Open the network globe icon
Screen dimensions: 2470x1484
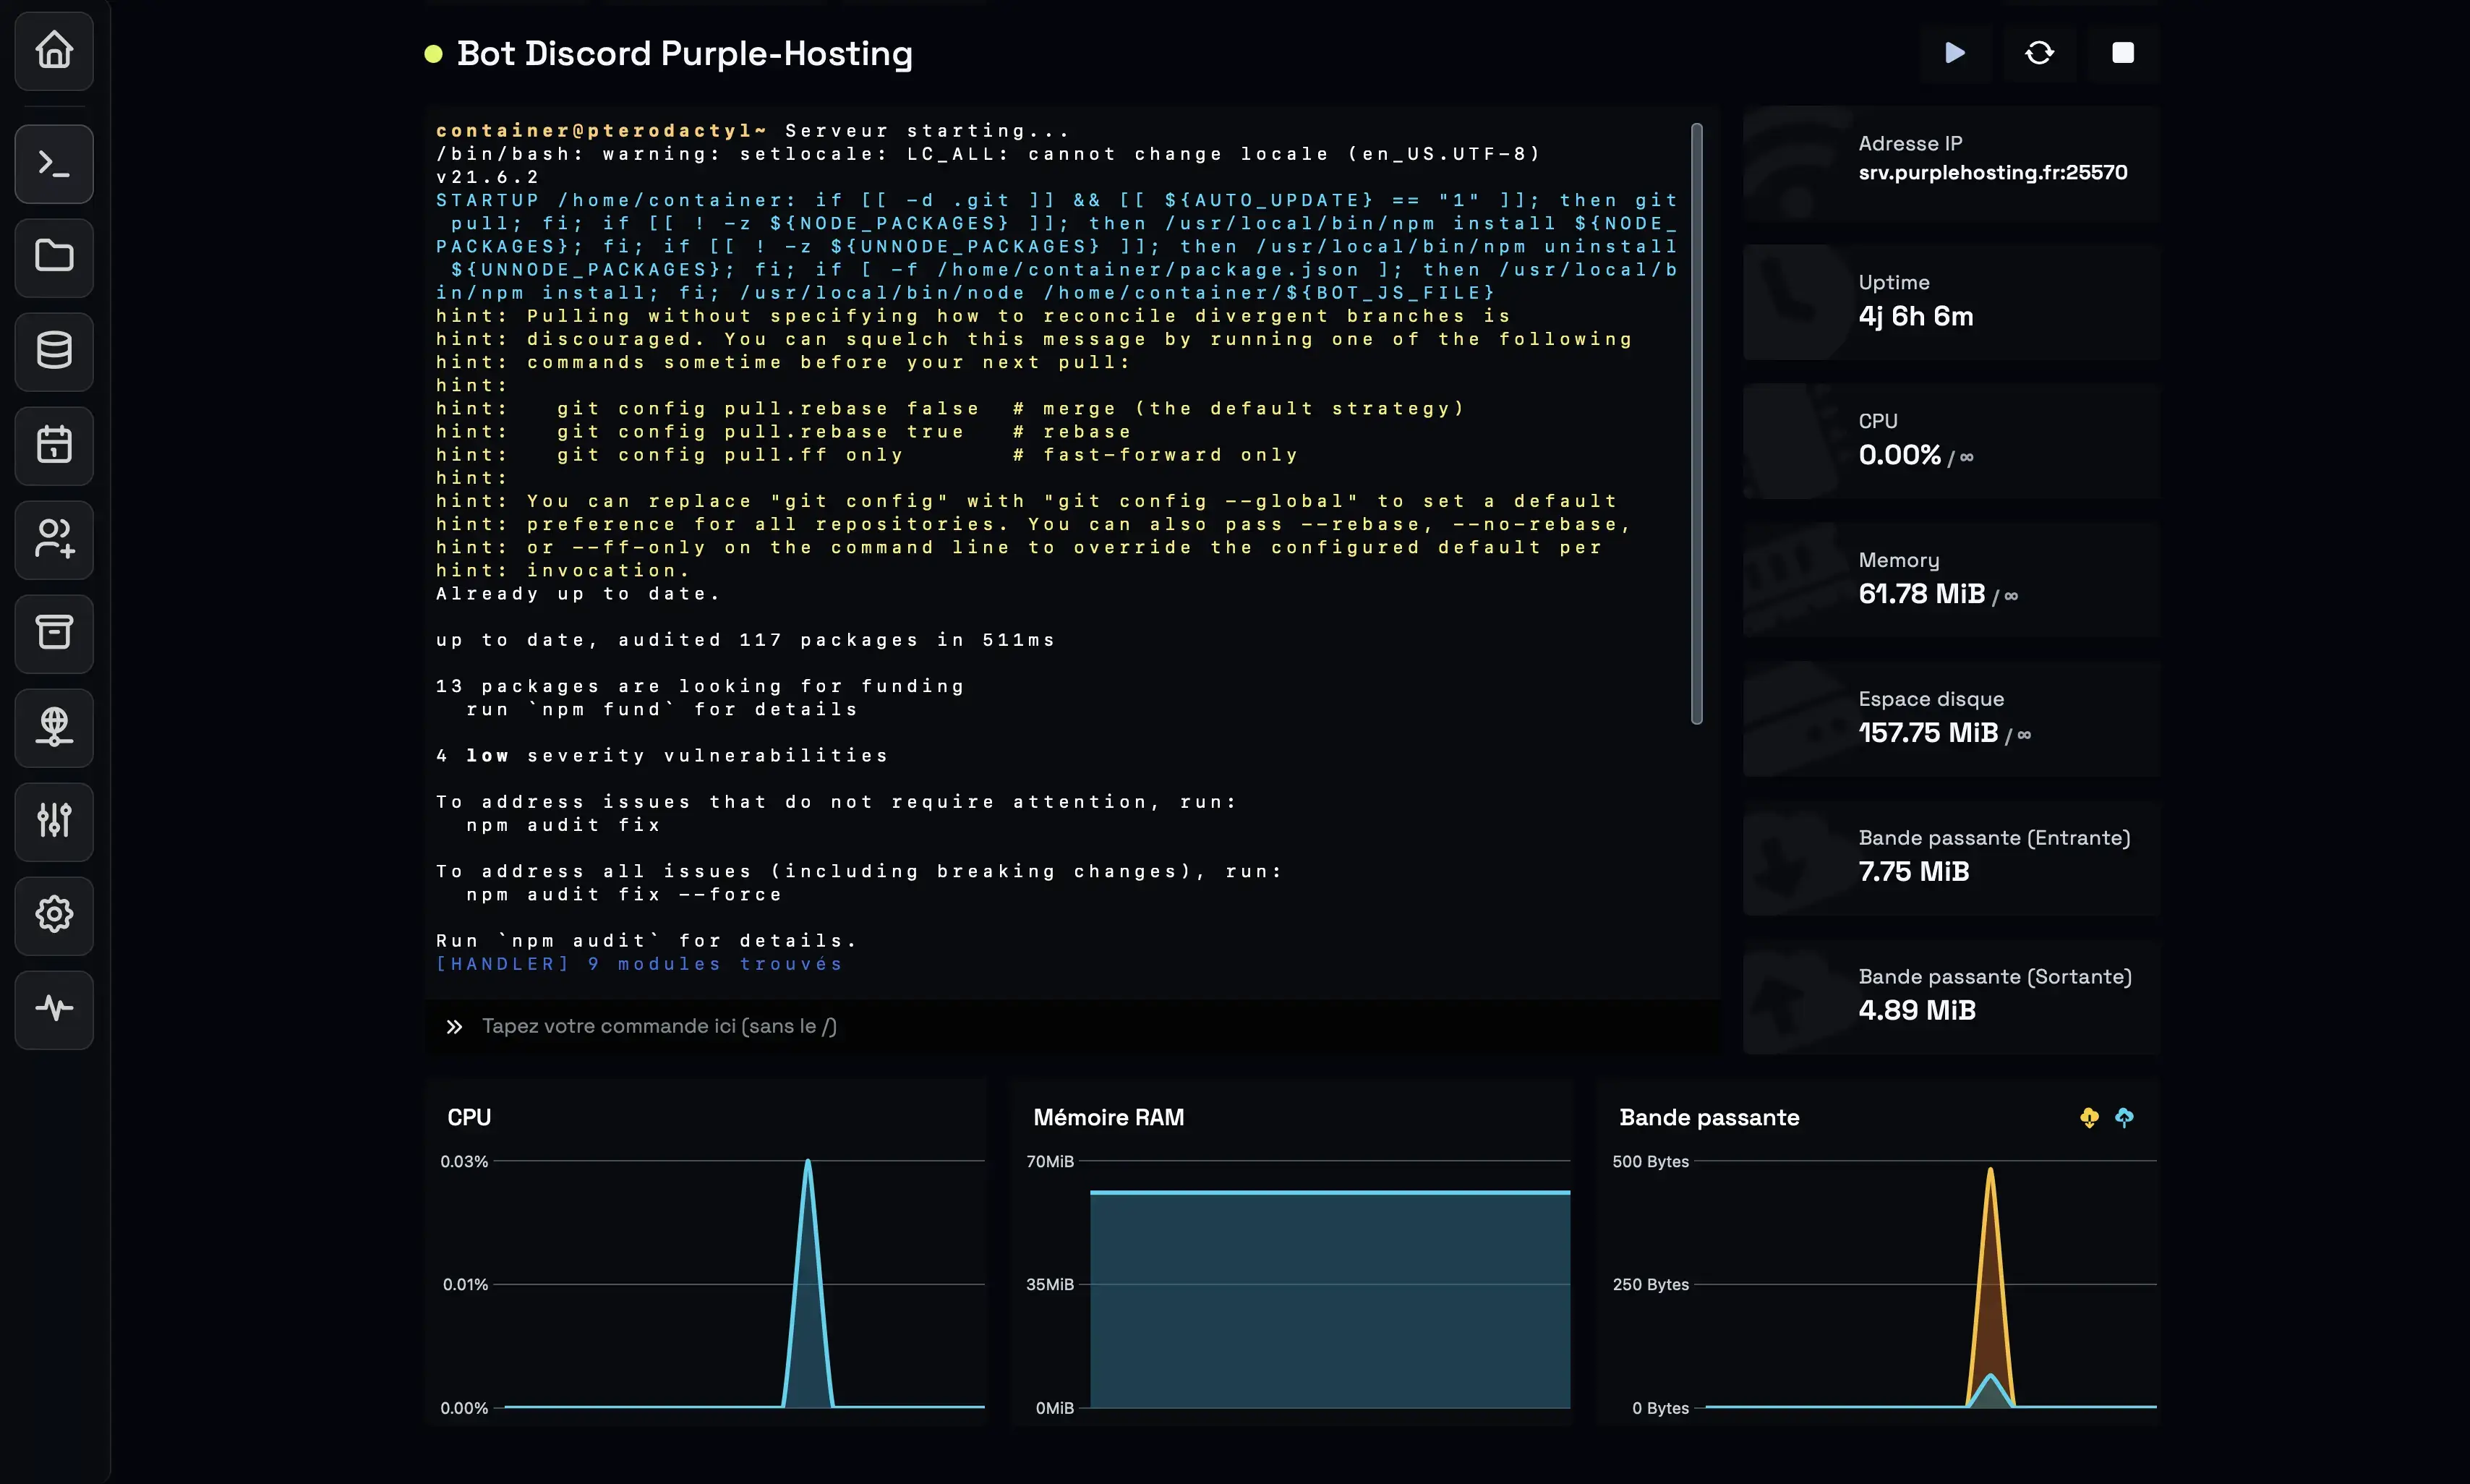54,727
